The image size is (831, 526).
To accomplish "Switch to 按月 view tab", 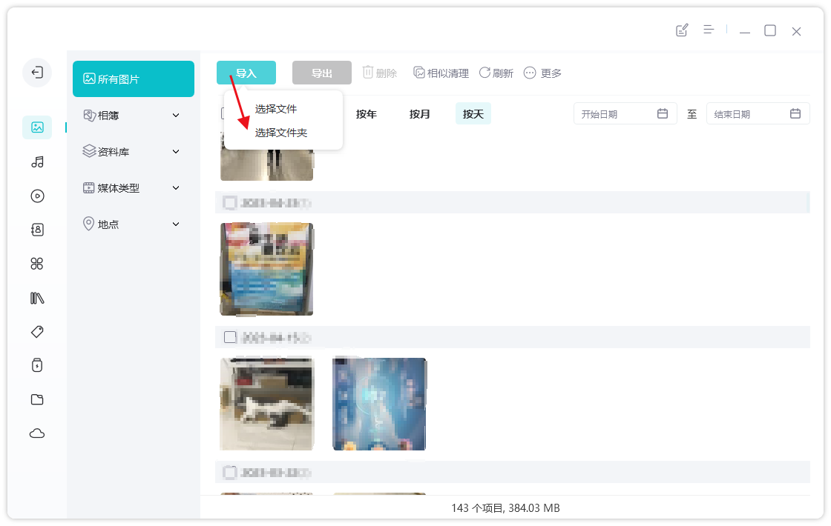I will (x=420, y=114).
